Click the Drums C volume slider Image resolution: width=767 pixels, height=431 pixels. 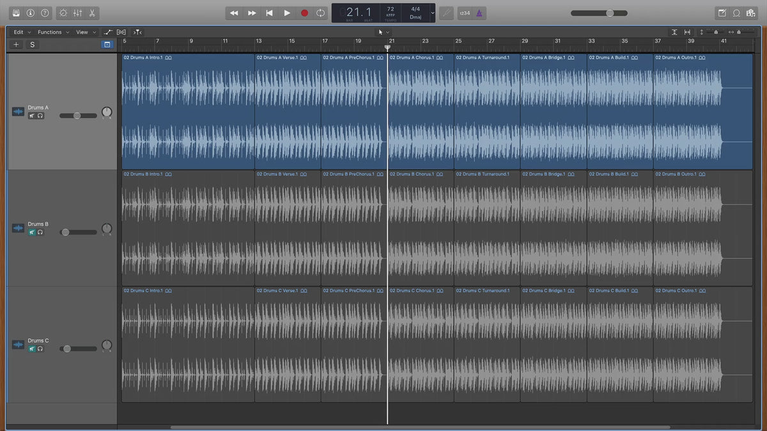tap(67, 349)
